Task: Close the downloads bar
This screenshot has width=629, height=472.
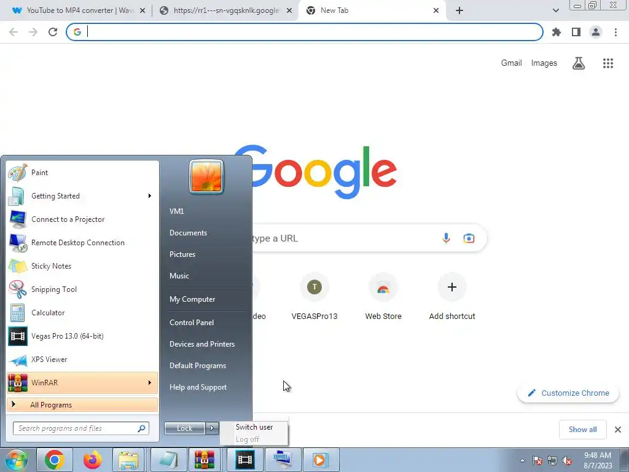Action: pos(618,430)
